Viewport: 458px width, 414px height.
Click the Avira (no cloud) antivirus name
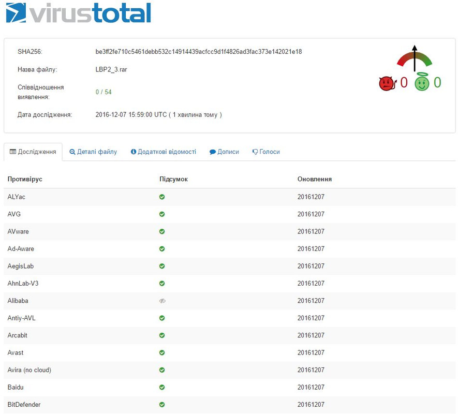(29, 370)
